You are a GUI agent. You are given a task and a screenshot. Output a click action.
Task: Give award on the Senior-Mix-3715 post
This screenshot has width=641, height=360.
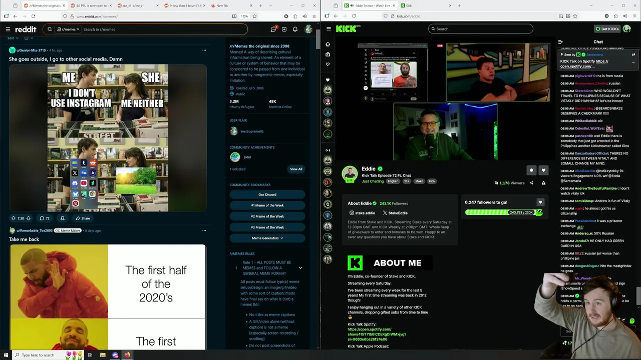click(63, 218)
